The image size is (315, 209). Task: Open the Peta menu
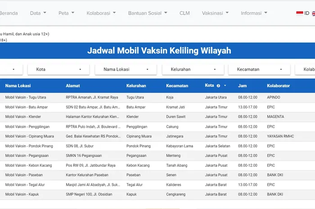(x=66, y=13)
